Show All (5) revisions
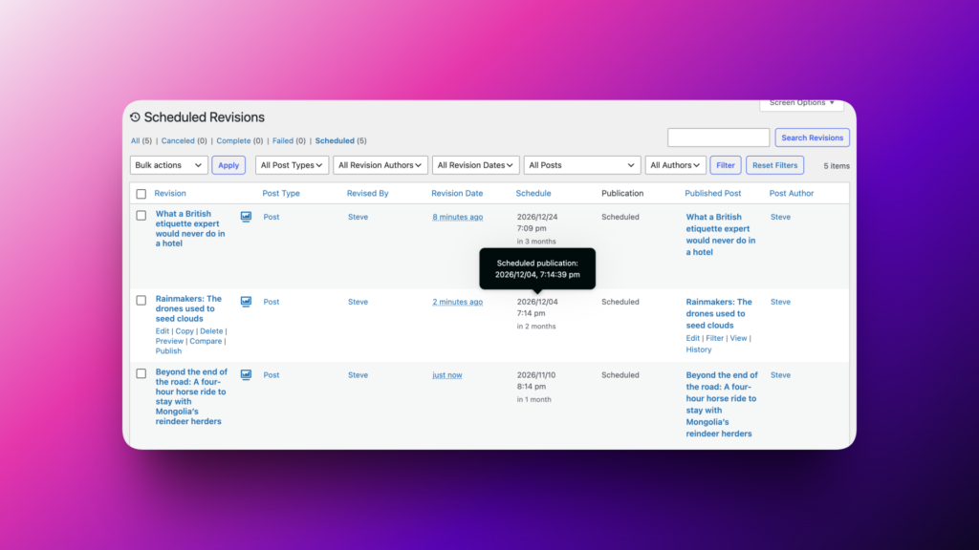 [141, 141]
